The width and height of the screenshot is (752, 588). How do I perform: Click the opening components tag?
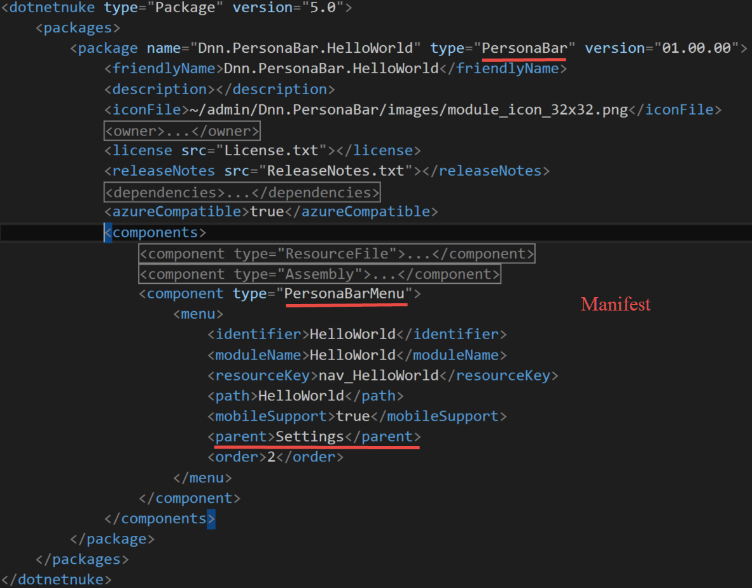pyautogui.click(x=155, y=232)
